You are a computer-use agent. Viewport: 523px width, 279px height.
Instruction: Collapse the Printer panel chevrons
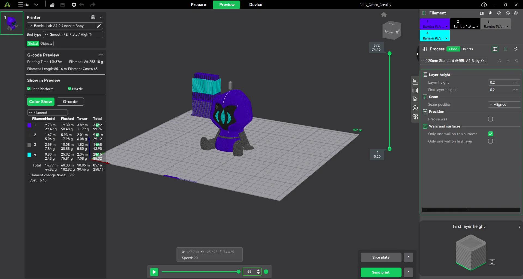(102, 17)
